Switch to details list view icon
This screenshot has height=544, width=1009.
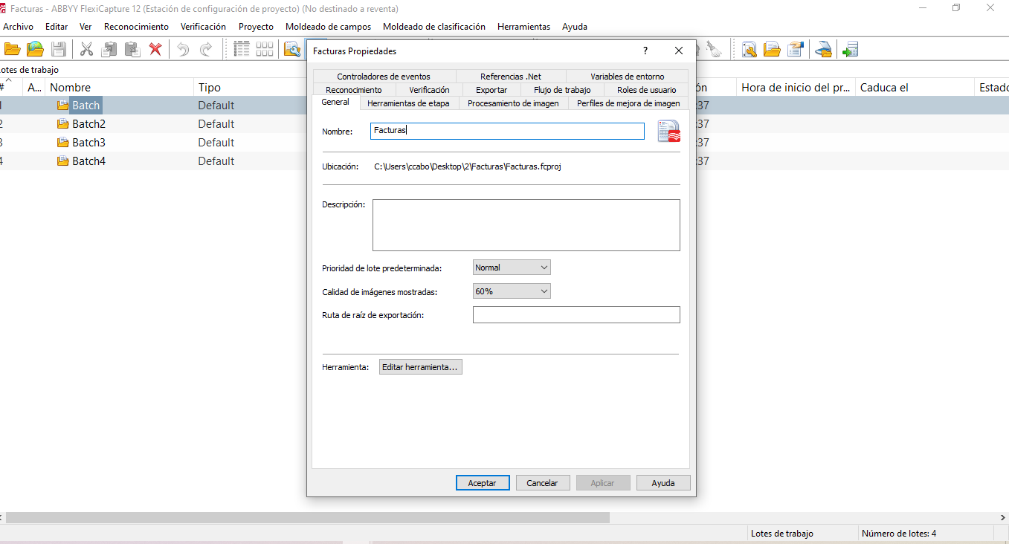(x=242, y=49)
